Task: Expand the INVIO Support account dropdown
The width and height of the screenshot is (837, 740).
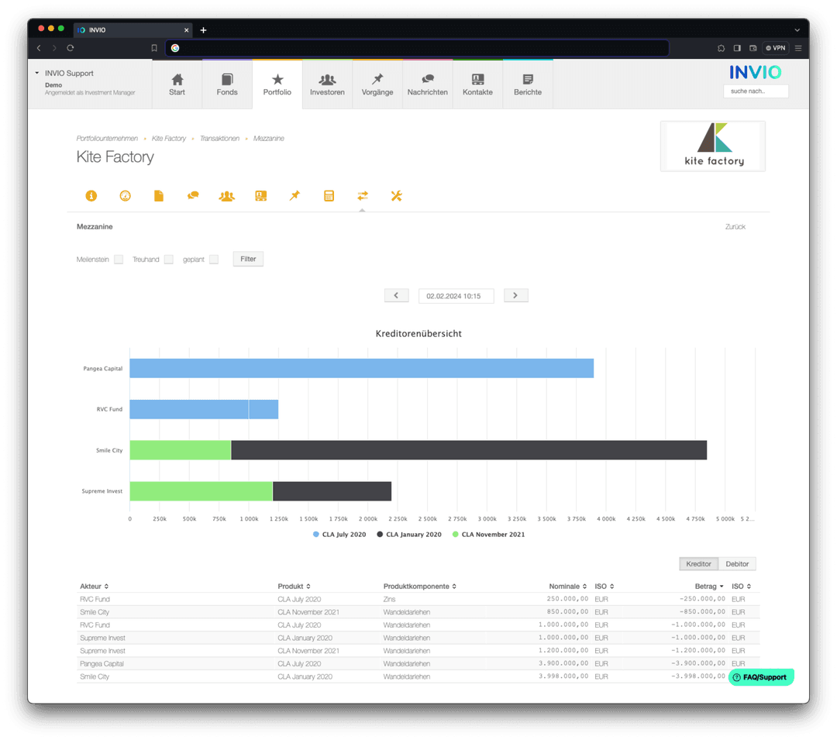Action: (x=37, y=74)
